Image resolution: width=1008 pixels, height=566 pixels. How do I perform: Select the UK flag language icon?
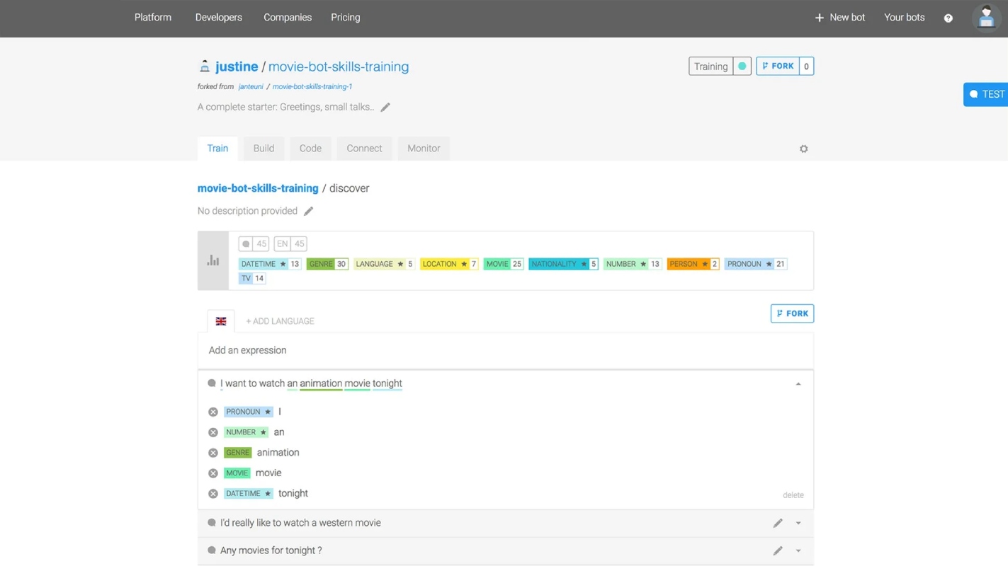221,321
